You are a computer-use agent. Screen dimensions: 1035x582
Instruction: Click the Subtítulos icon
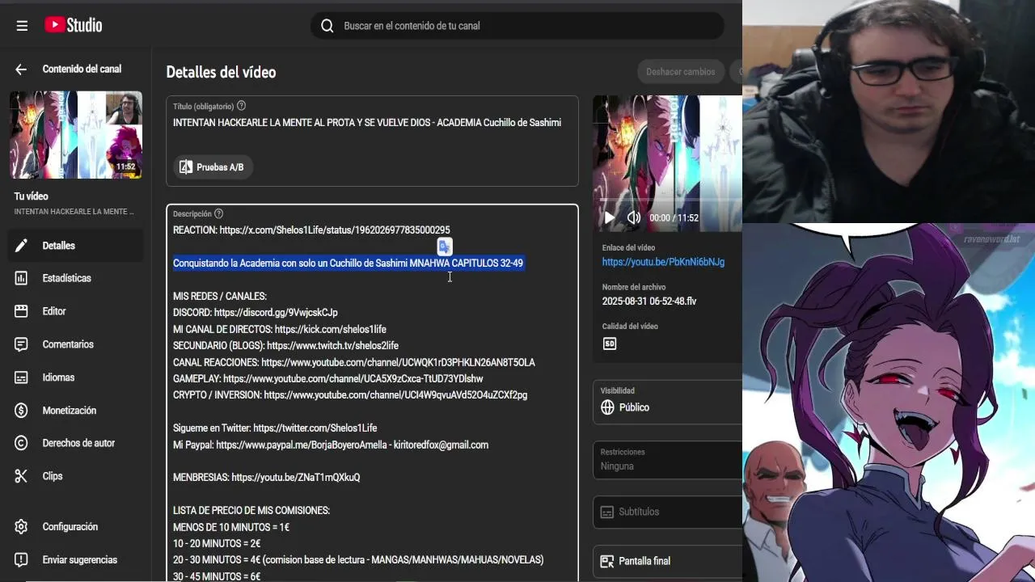click(607, 512)
